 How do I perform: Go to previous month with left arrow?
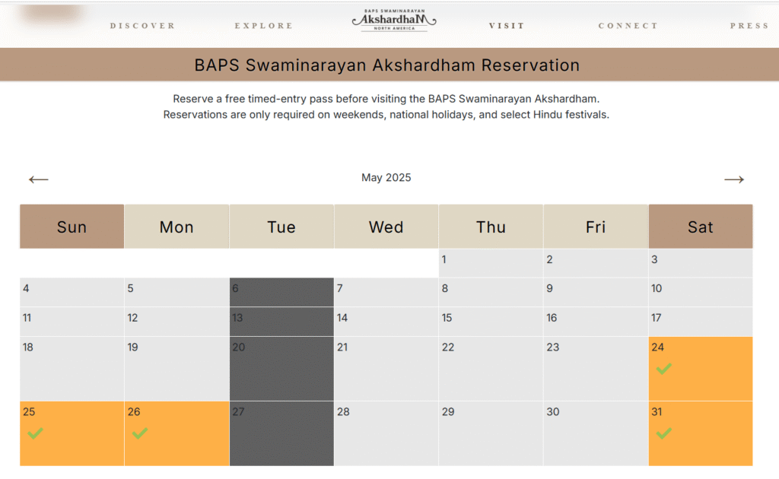[38, 179]
